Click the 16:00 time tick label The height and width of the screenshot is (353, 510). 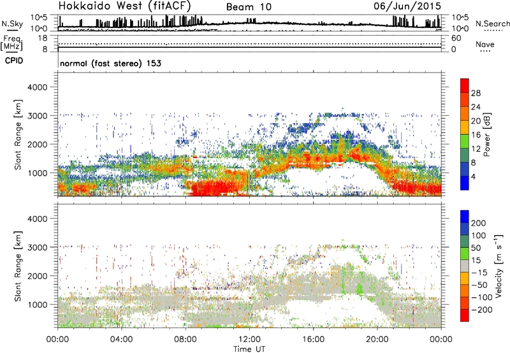click(x=313, y=340)
